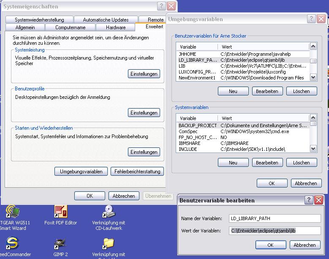Click help icon in Benutzervariable bearbeiten dialog

coord(309,200)
